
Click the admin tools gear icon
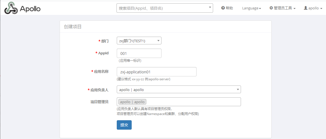click(x=271, y=8)
